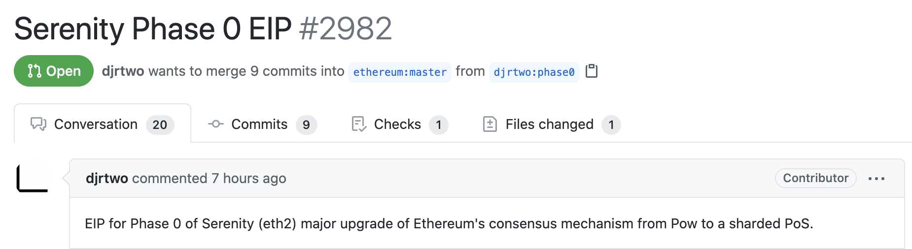Click the speech bubble icon on Conversation tab
Screen dimensions: 912x249
38,124
